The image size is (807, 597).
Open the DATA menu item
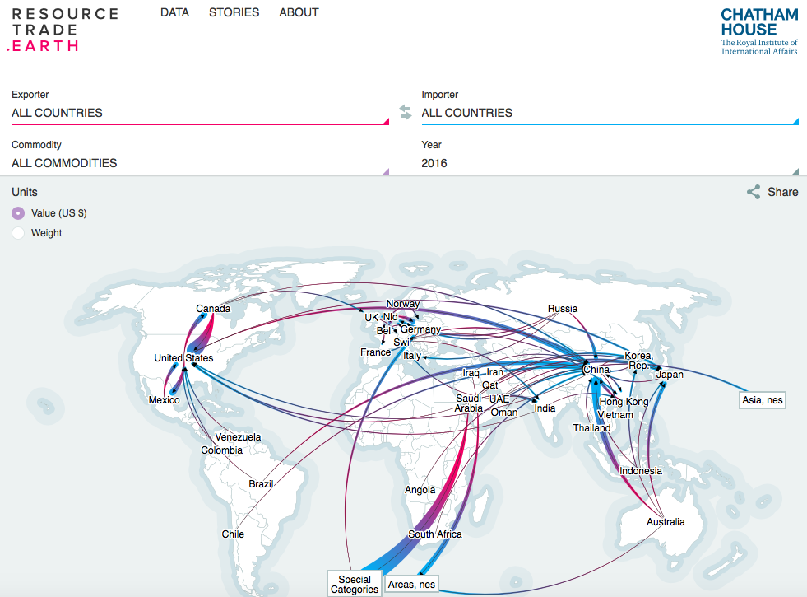click(x=174, y=12)
